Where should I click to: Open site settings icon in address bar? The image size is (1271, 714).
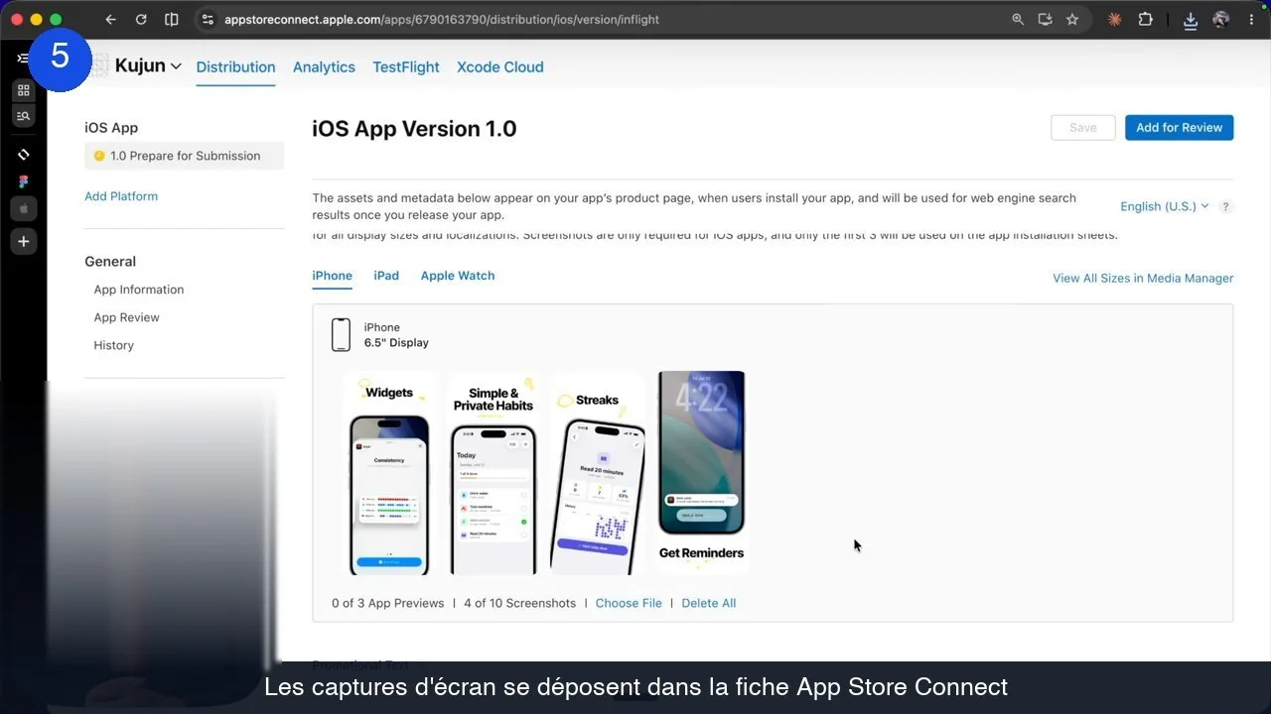[x=207, y=19]
